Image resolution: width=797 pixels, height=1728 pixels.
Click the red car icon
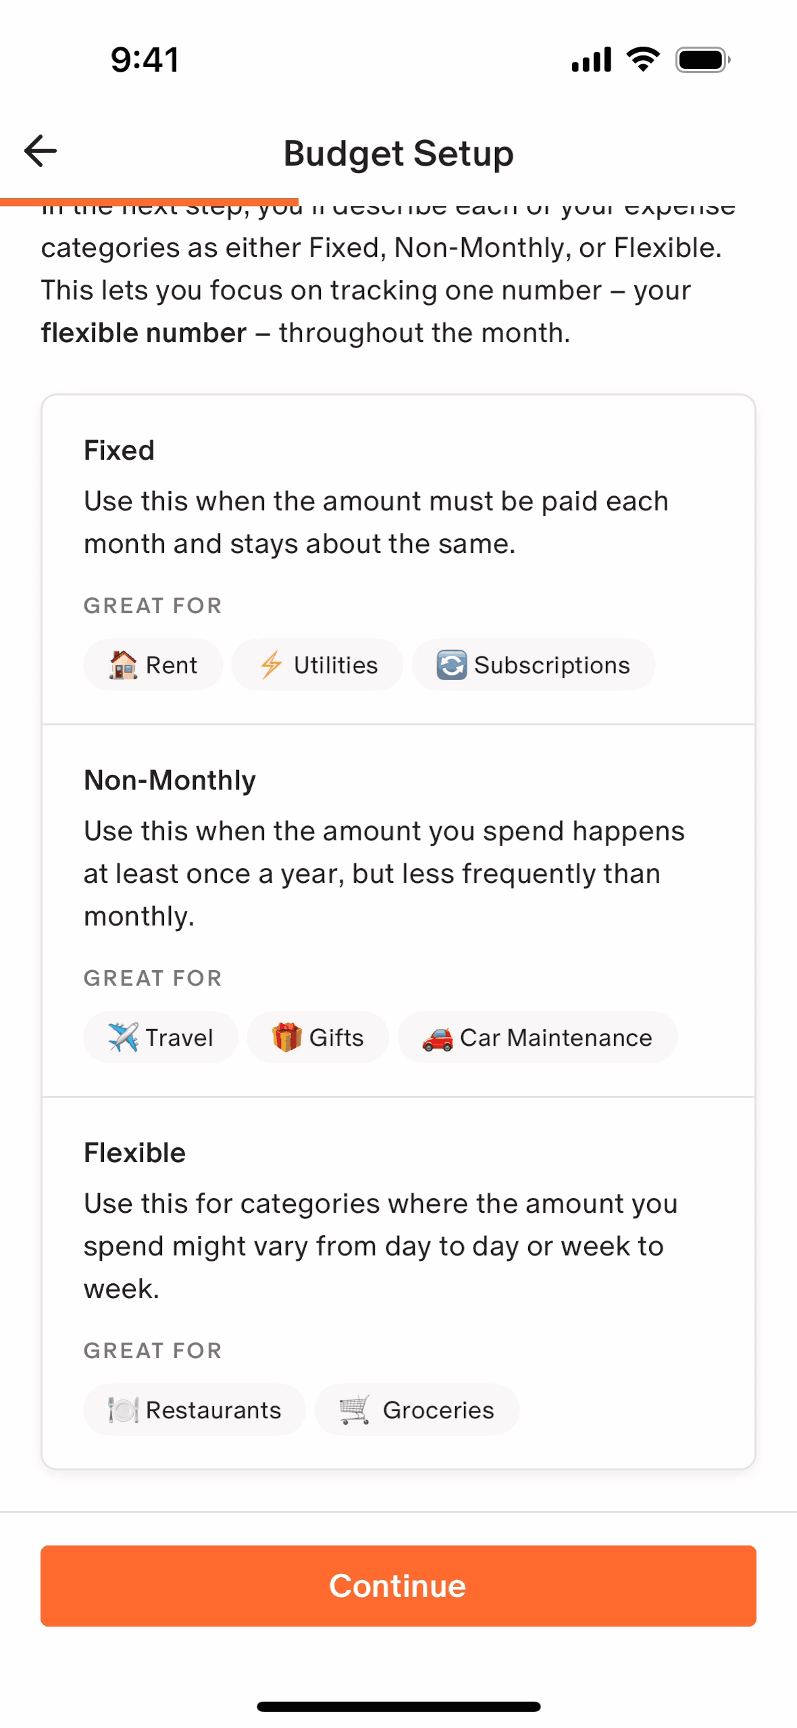[438, 1039]
